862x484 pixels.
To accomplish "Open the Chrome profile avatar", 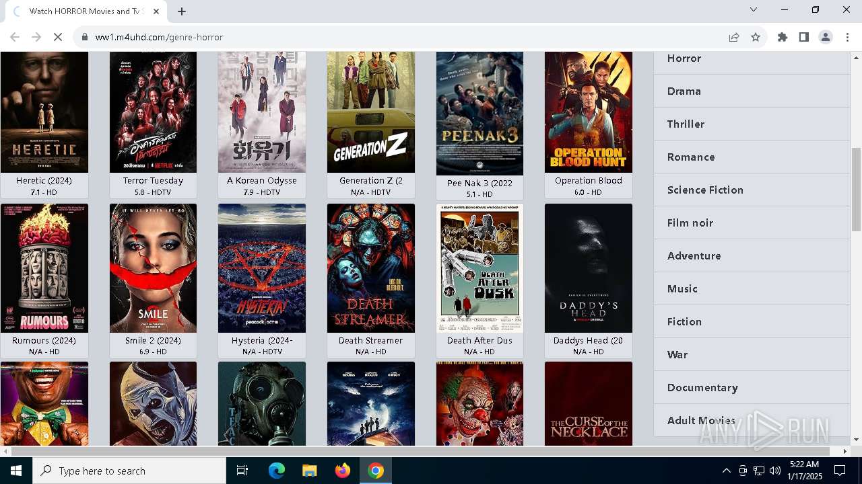I will point(826,37).
